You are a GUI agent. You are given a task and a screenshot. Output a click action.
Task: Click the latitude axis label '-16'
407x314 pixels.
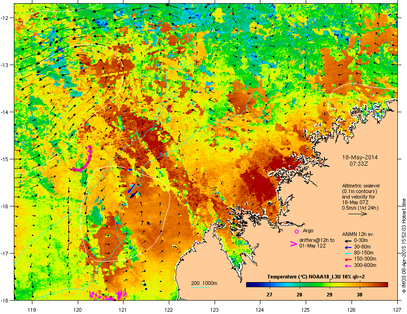coord(5,206)
